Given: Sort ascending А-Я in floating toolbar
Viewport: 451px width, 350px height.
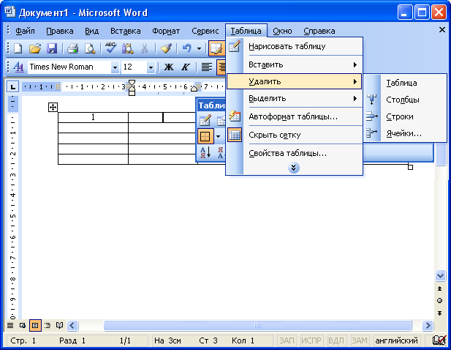Looking at the screenshot, I should tap(205, 152).
